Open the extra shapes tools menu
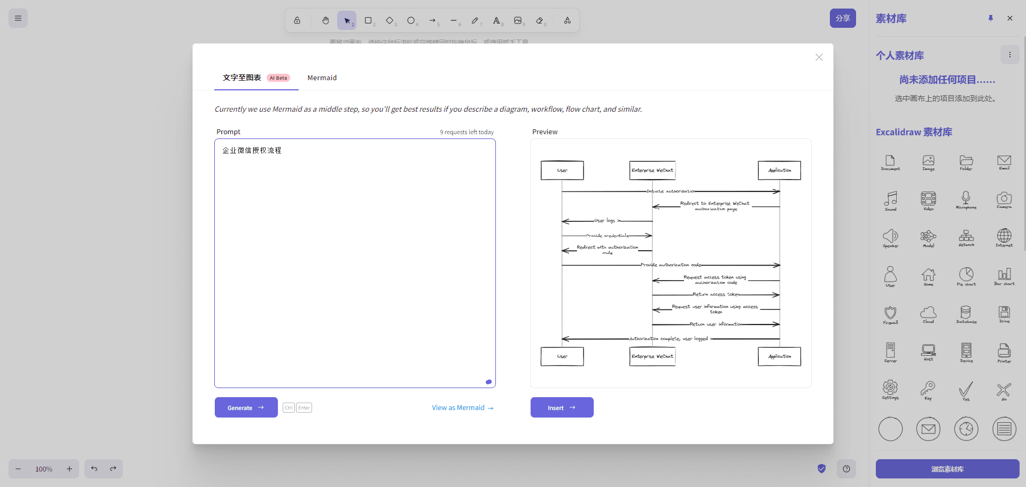 tap(568, 20)
